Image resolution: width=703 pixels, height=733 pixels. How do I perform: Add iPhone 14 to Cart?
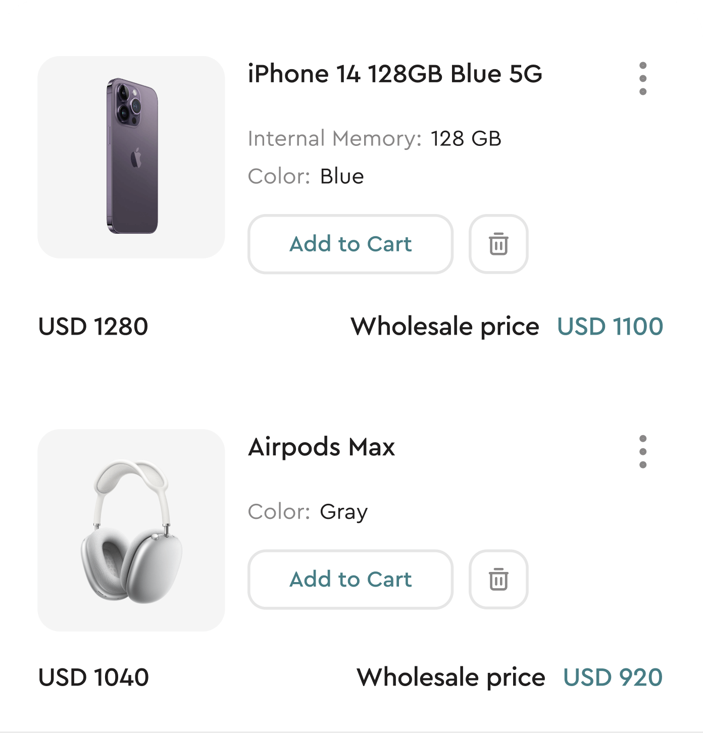(350, 244)
